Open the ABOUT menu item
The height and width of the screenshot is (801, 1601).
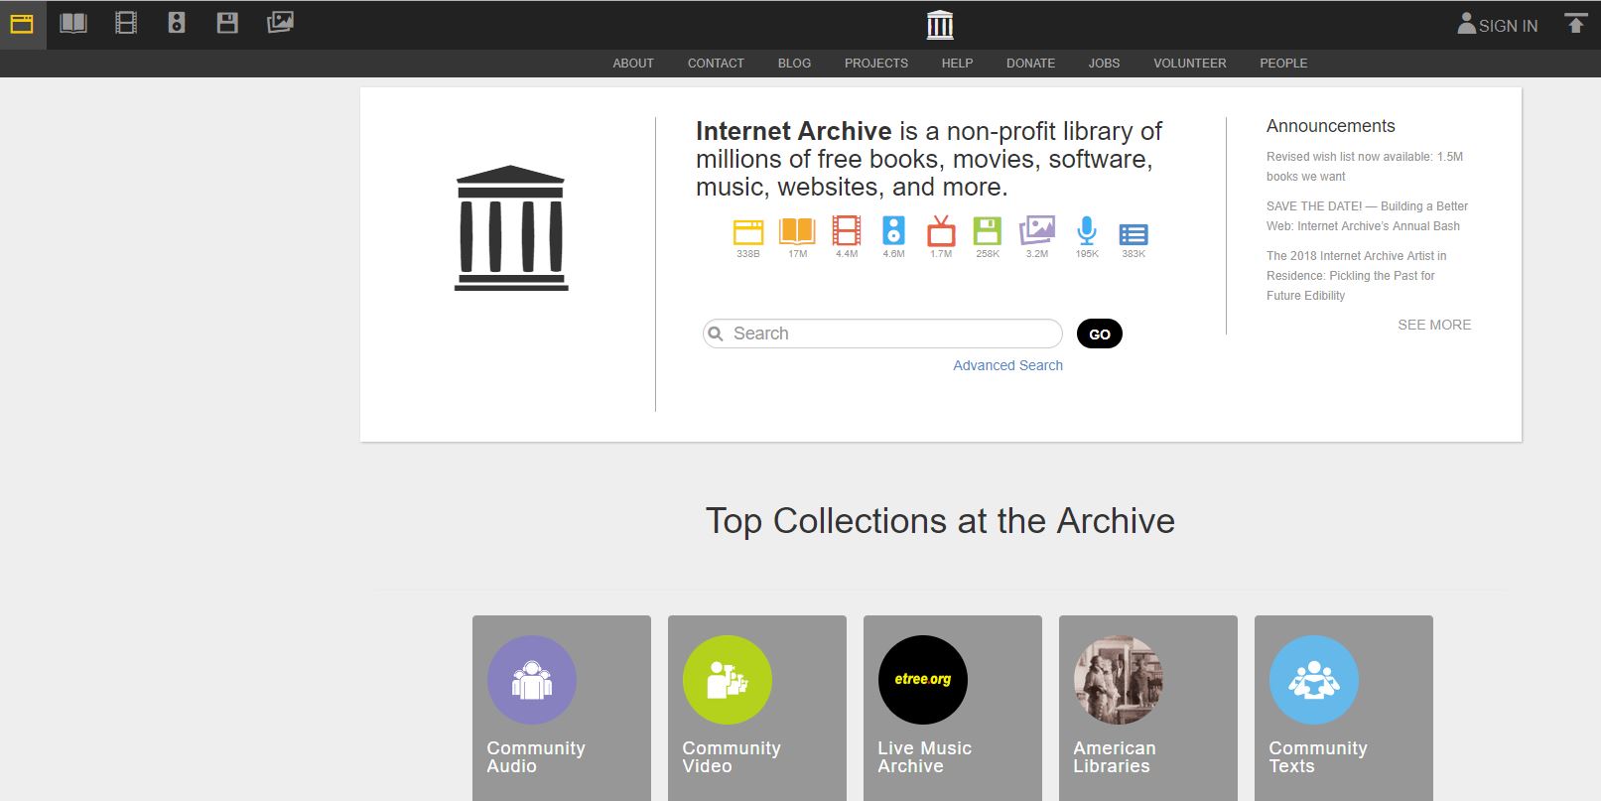632,64
